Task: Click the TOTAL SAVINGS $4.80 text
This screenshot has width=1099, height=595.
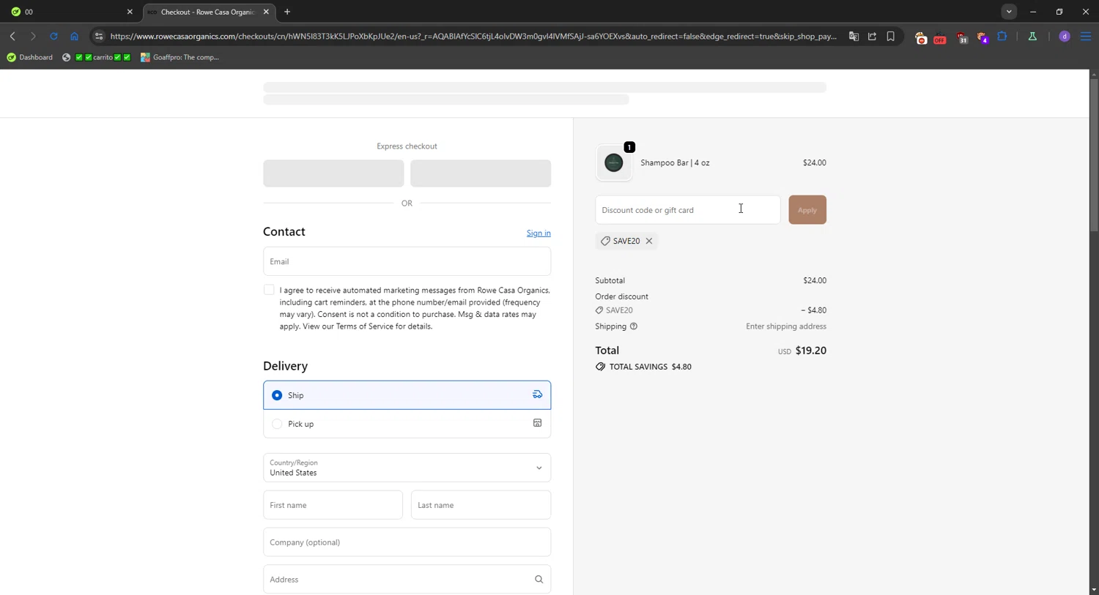Action: [651, 367]
